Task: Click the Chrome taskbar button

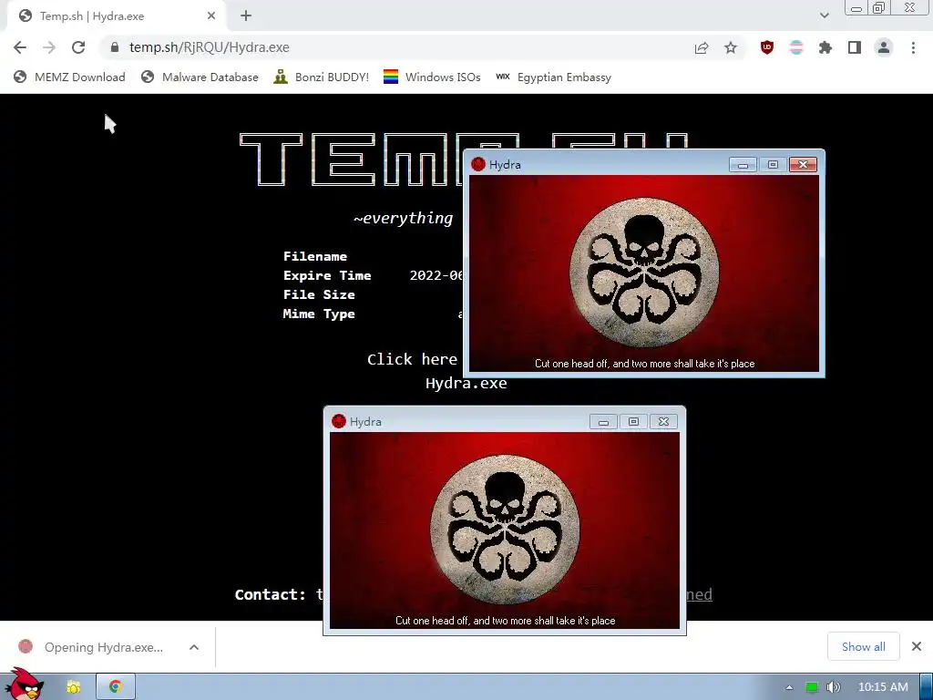Action: point(116,687)
